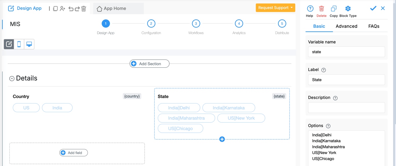Select the India option under Country

[x=57, y=108]
